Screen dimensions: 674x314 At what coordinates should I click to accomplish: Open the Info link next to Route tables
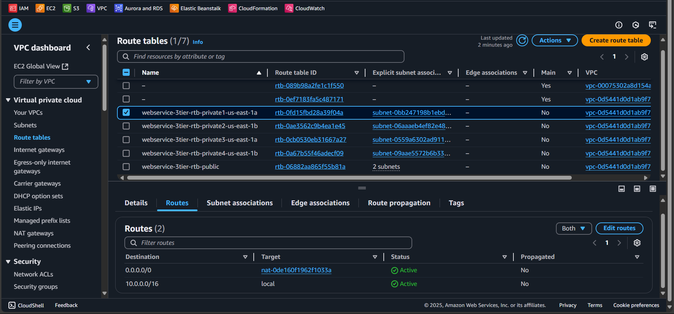[x=197, y=42]
